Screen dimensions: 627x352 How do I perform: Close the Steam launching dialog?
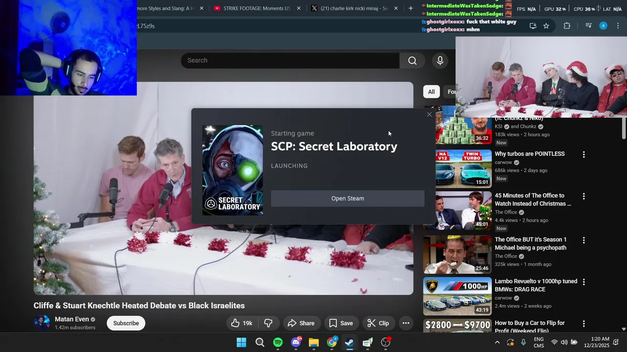429,114
